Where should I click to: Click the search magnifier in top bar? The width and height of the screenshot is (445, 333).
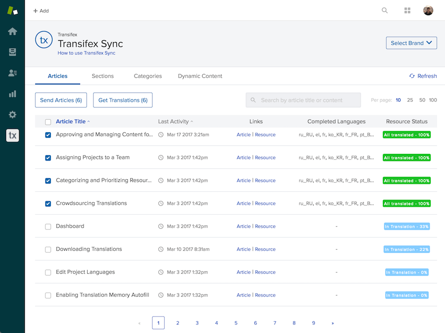click(385, 10)
